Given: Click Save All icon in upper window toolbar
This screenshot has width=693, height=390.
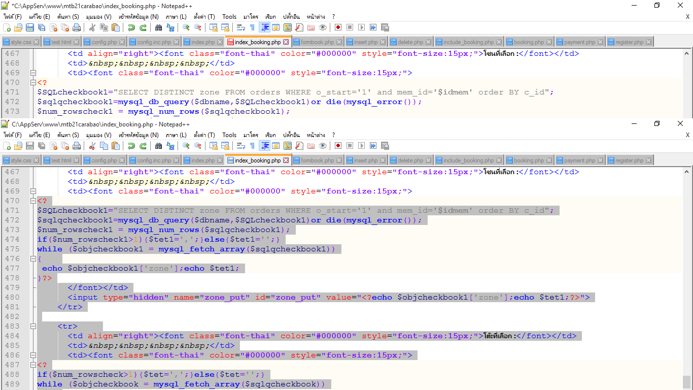Looking at the screenshot, I should pos(42,27).
